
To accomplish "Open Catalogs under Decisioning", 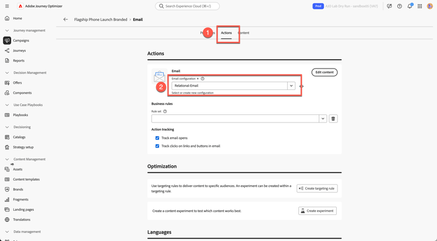I will (19, 137).
